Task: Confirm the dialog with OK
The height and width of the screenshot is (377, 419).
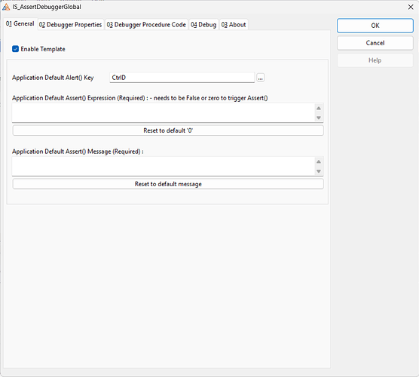Action: pos(375,26)
